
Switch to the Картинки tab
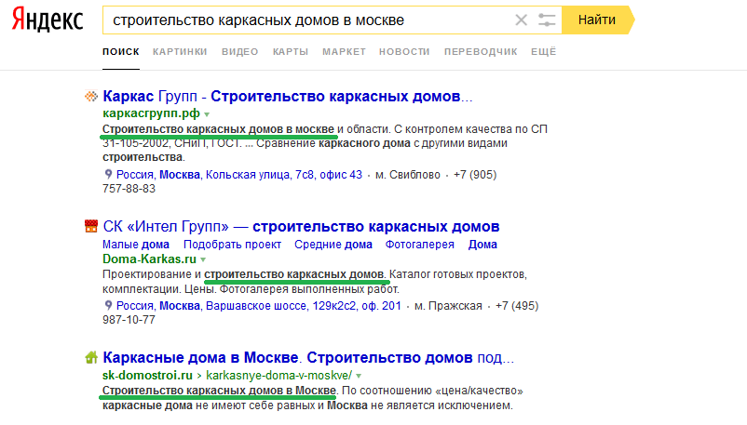pyautogui.click(x=180, y=52)
